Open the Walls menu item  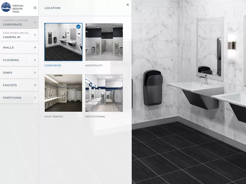click(8, 47)
